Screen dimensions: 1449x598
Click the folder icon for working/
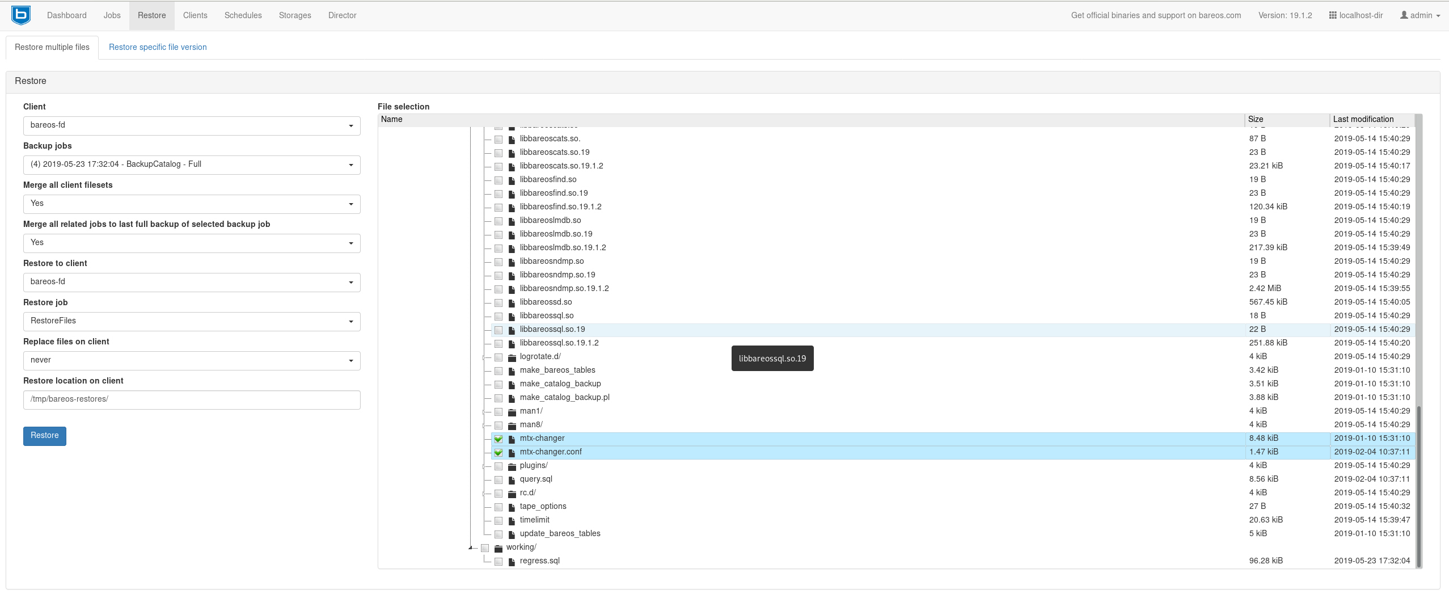(x=498, y=548)
